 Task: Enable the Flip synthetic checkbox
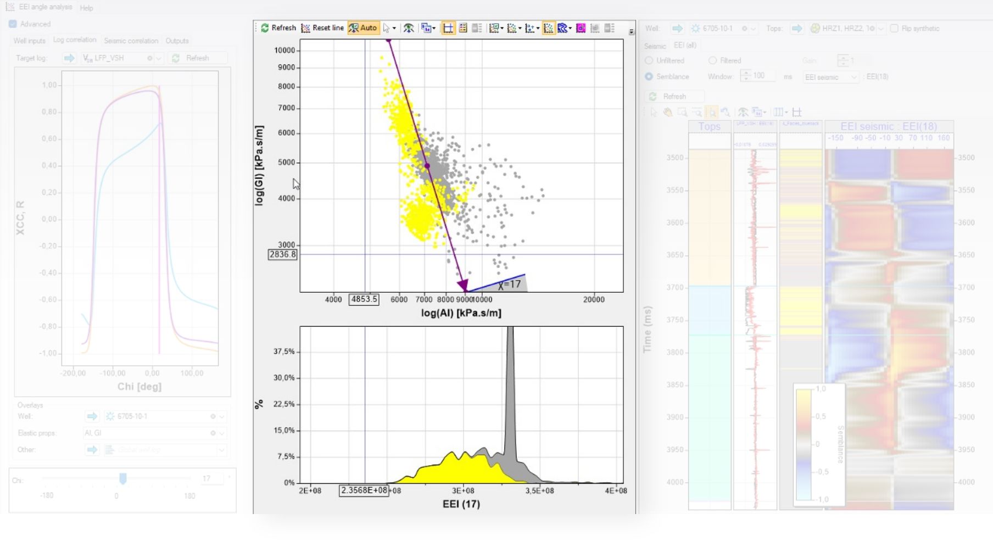[892, 28]
